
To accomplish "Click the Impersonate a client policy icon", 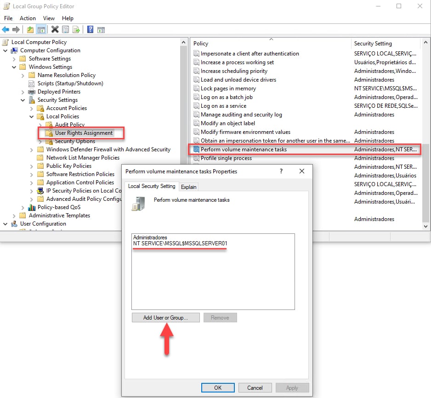I will (196, 54).
